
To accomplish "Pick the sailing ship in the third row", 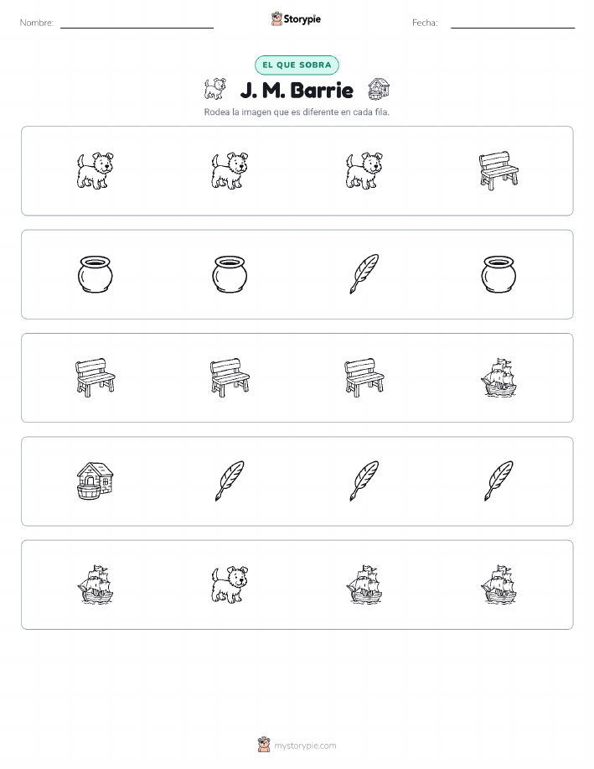I will [x=499, y=377].
